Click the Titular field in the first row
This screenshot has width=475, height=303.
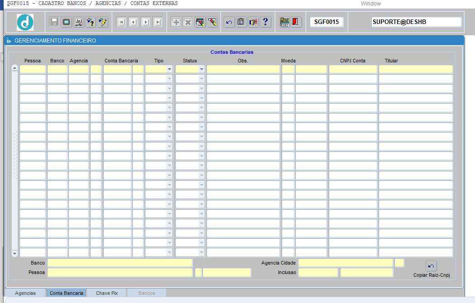click(x=416, y=69)
